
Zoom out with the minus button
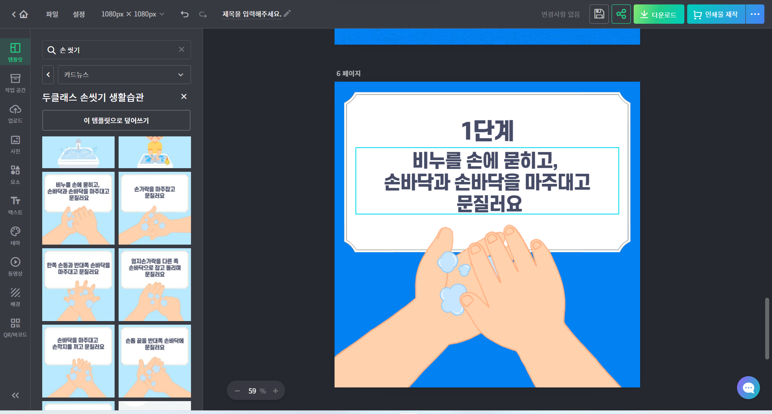coord(237,391)
